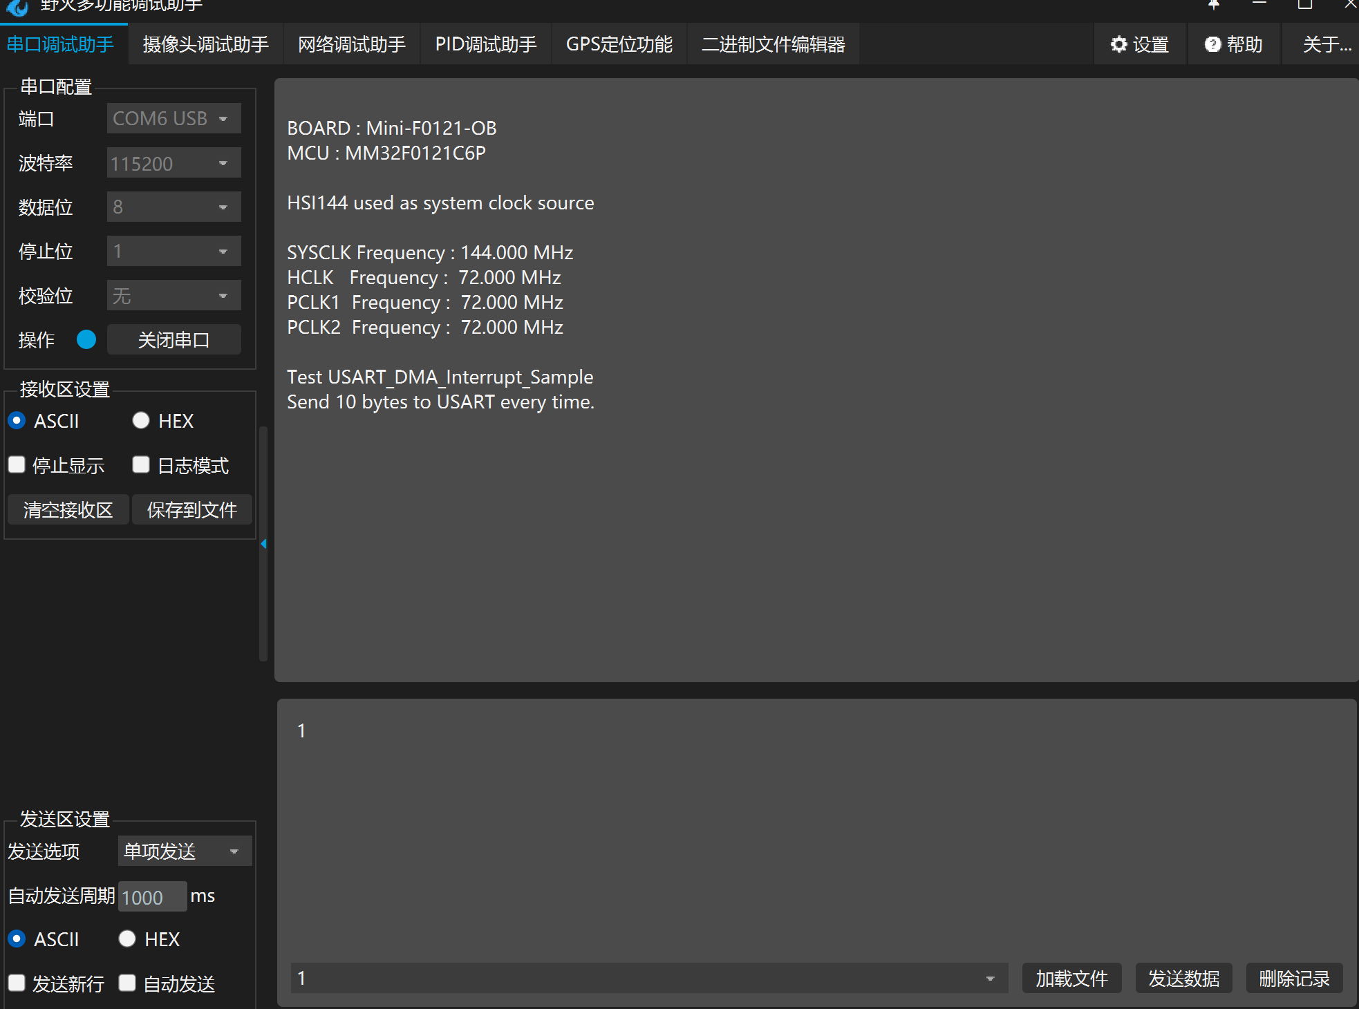Click the 自动发送周期 1000 input field
Screen dimensions: 1359x1009
[151, 897]
